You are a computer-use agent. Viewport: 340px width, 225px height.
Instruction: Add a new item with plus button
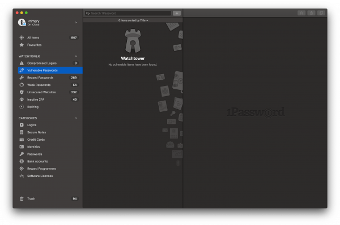(177, 13)
